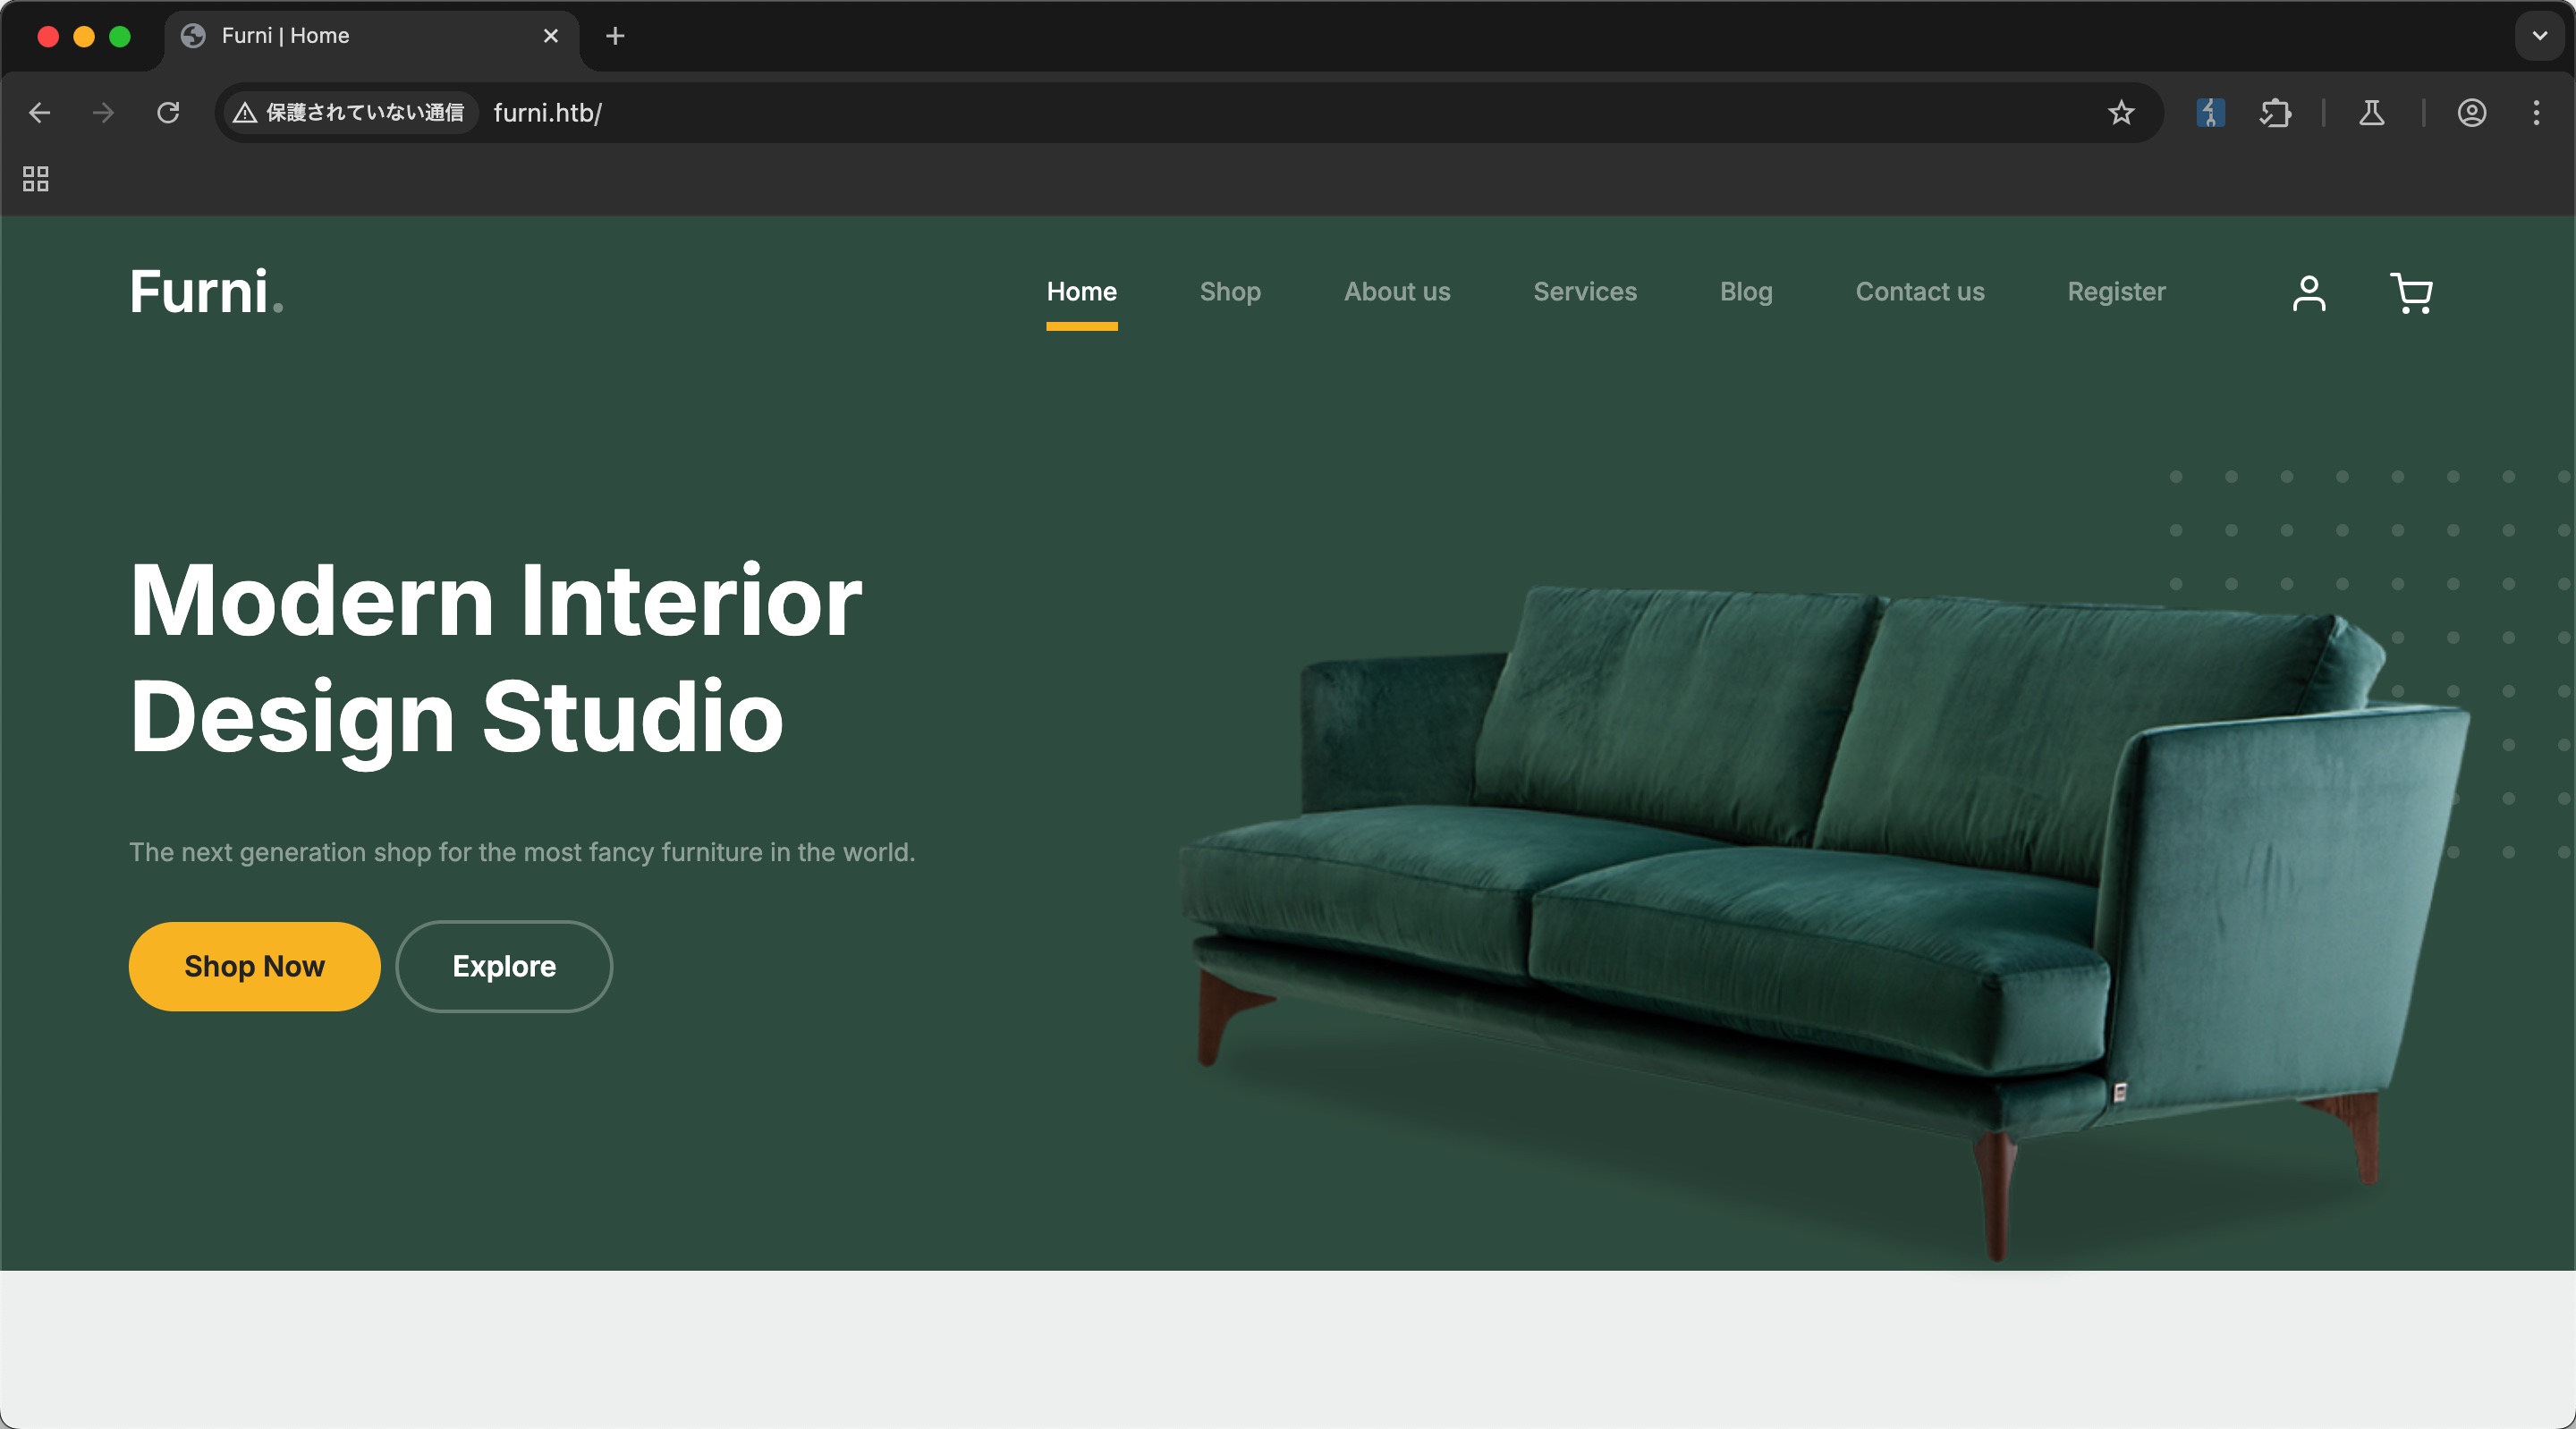Expand the tab search chevron dropdown
Image resolution: width=2576 pixels, height=1429 pixels.
pos(2539,36)
